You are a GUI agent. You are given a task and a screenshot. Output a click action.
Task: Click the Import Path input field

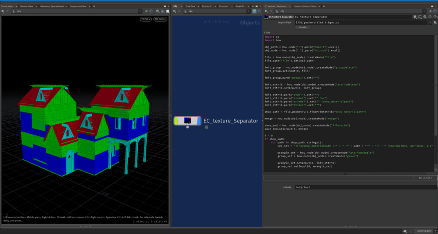[x=361, y=23]
